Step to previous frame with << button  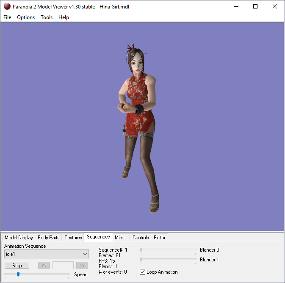(44, 265)
